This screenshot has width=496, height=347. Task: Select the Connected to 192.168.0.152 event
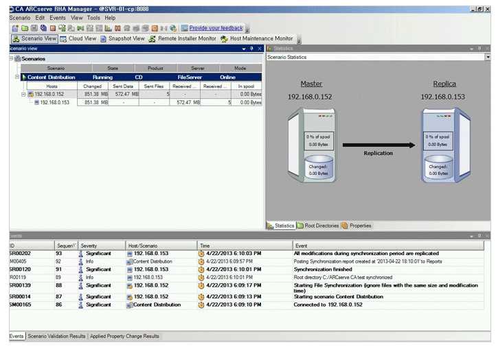(247, 305)
